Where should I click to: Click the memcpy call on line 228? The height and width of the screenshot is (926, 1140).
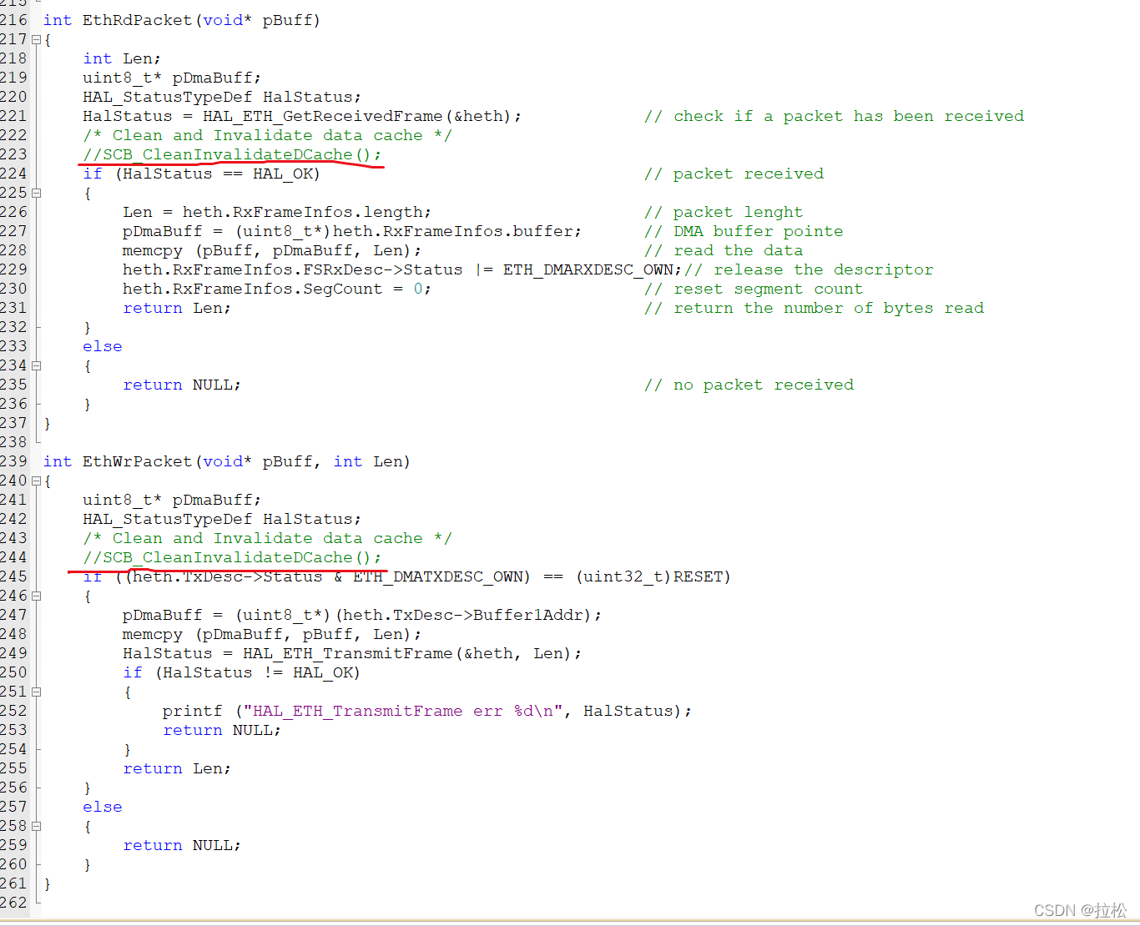click(x=153, y=250)
